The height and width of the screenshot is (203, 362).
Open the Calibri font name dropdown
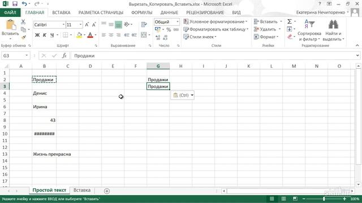click(x=63, y=25)
